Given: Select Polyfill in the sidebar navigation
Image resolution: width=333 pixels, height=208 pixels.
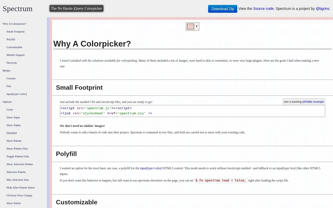Looking at the screenshot, I should (x=11, y=39).
